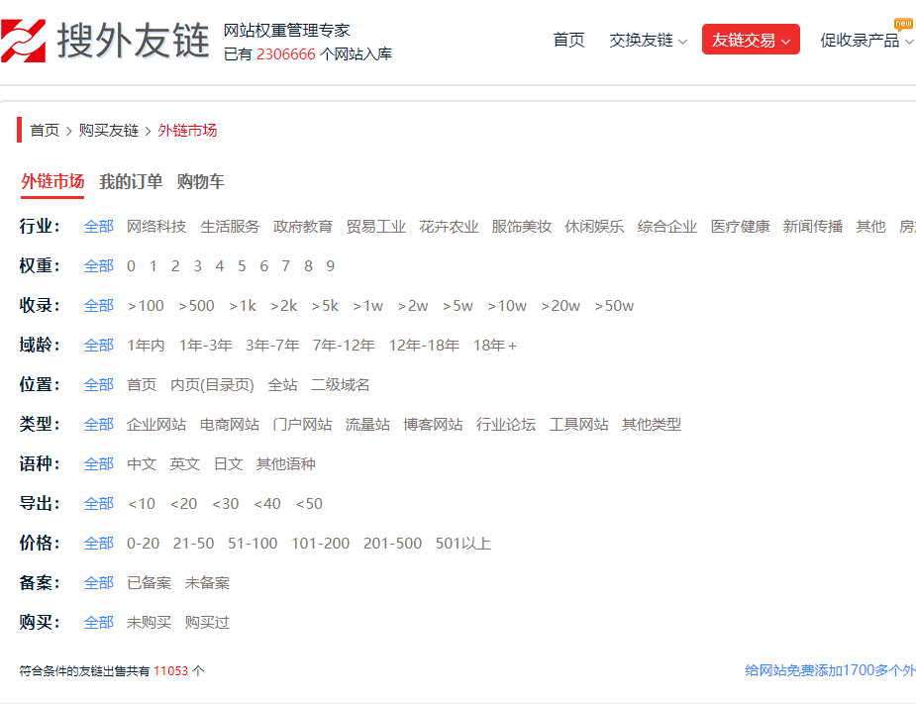Filter domain age by 12年-18年
The width and height of the screenshot is (916, 704).
424,346
